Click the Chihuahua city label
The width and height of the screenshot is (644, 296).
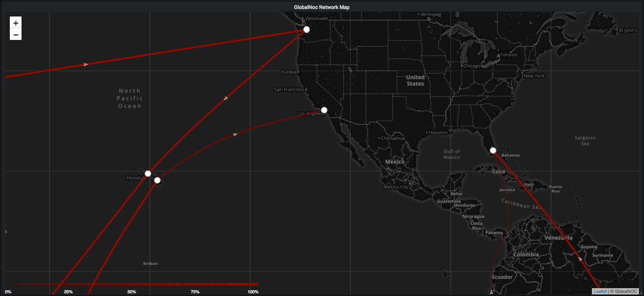coord(393,138)
